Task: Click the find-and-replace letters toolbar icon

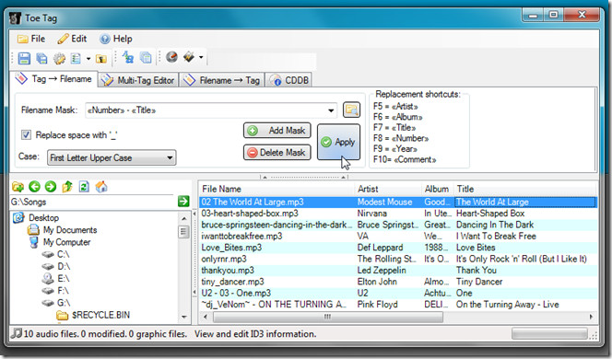Action: pyautogui.click(x=127, y=58)
